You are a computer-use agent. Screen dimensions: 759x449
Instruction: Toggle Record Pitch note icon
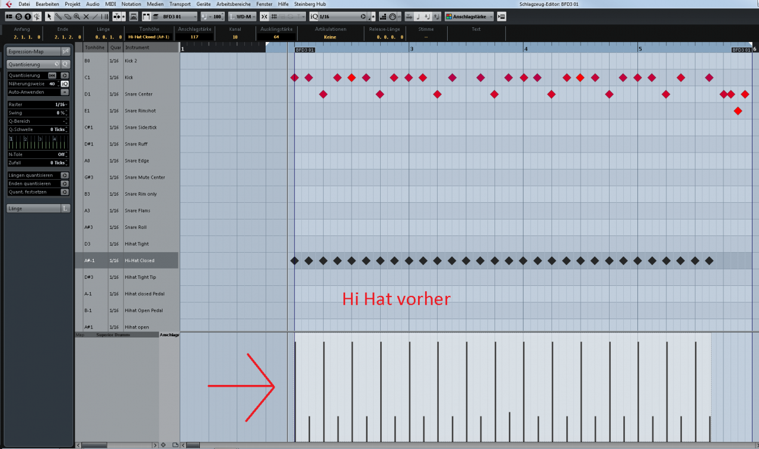point(418,17)
